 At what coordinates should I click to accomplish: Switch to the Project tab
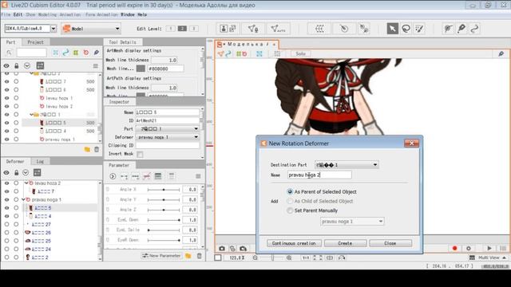[x=35, y=42]
